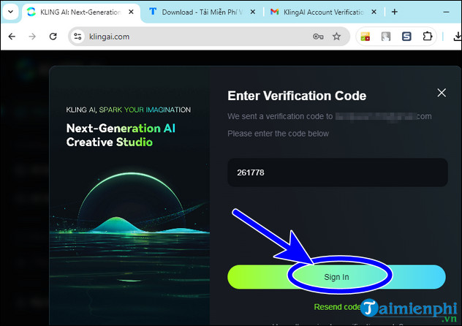The height and width of the screenshot is (326, 462).
Task: Bookmark this page with the star
Action: point(336,37)
